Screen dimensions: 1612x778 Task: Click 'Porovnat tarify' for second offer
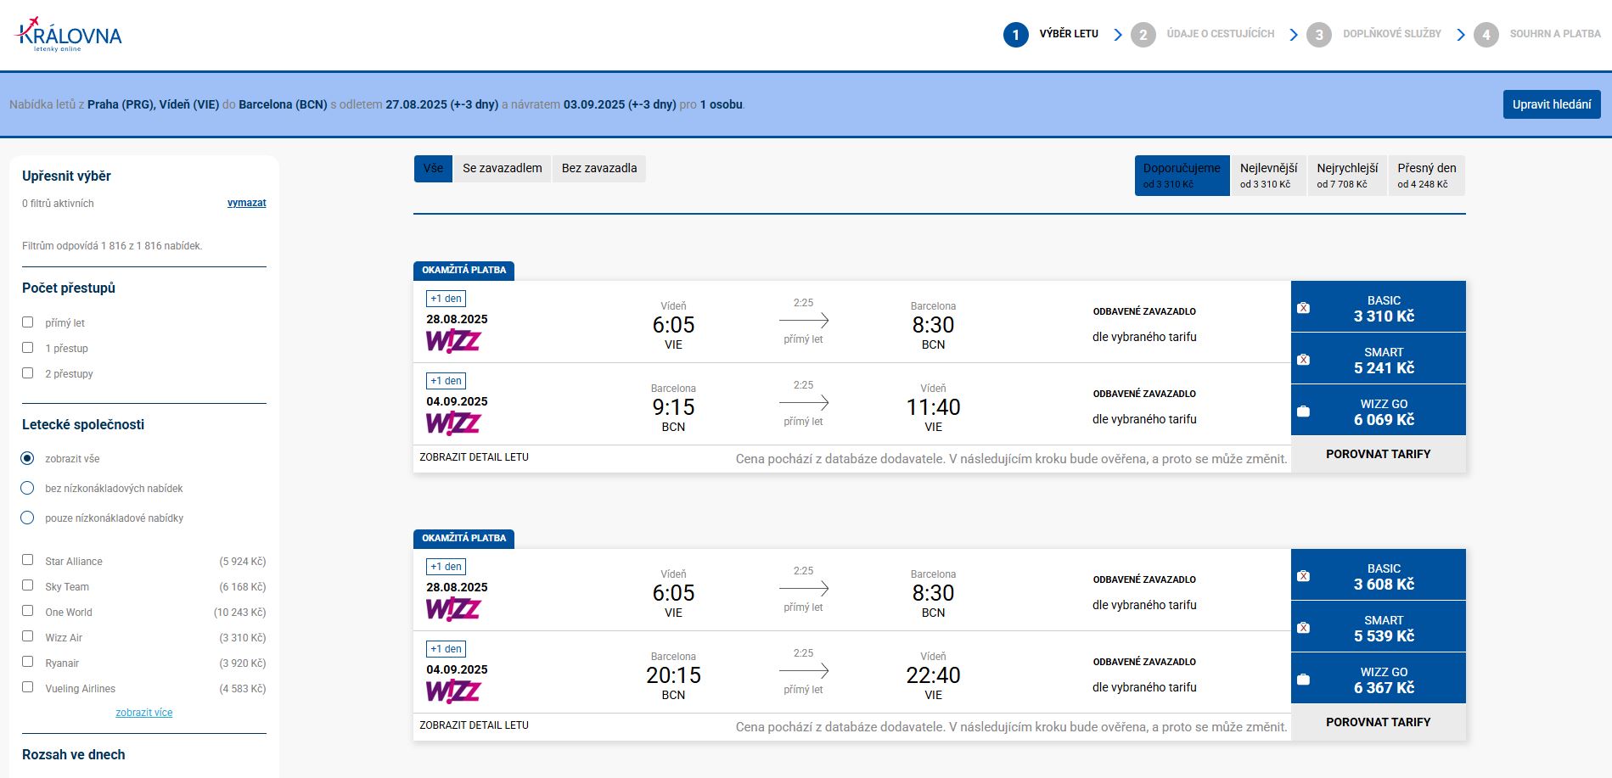coord(1379,722)
